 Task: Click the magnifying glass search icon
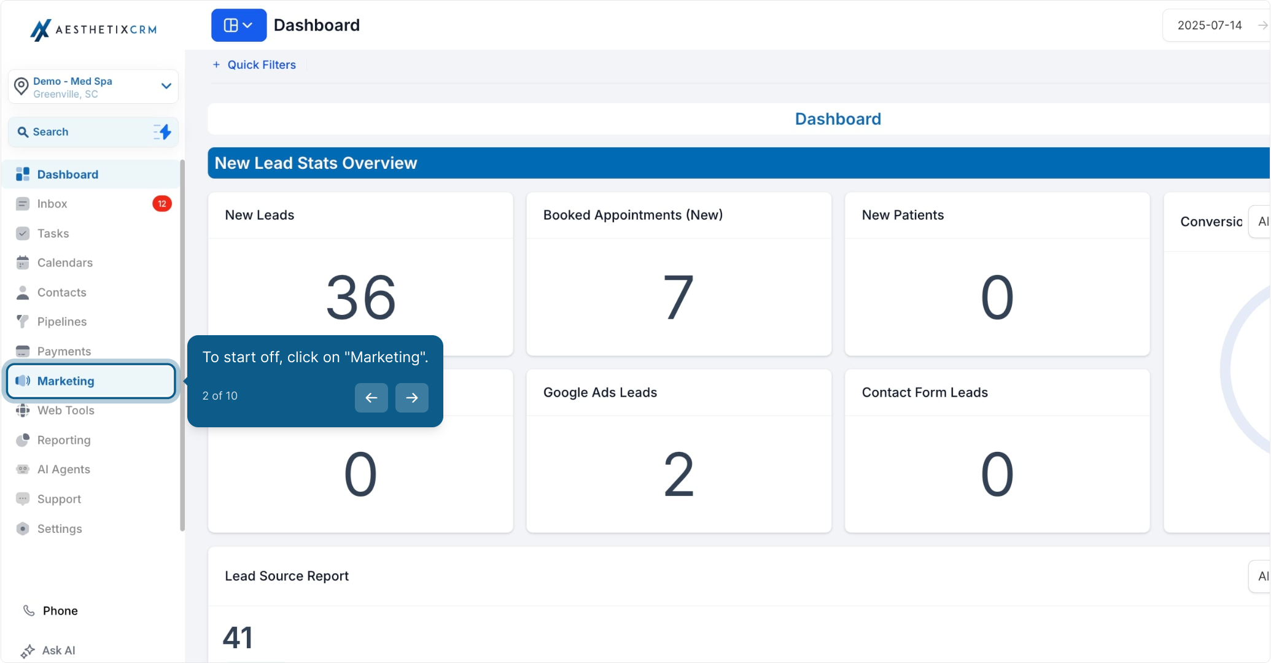pyautogui.click(x=23, y=132)
